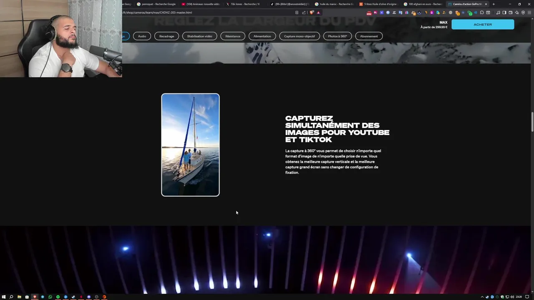This screenshot has height=300, width=534.
Task: Open the Brave VPN shield icon
Action: (523, 12)
